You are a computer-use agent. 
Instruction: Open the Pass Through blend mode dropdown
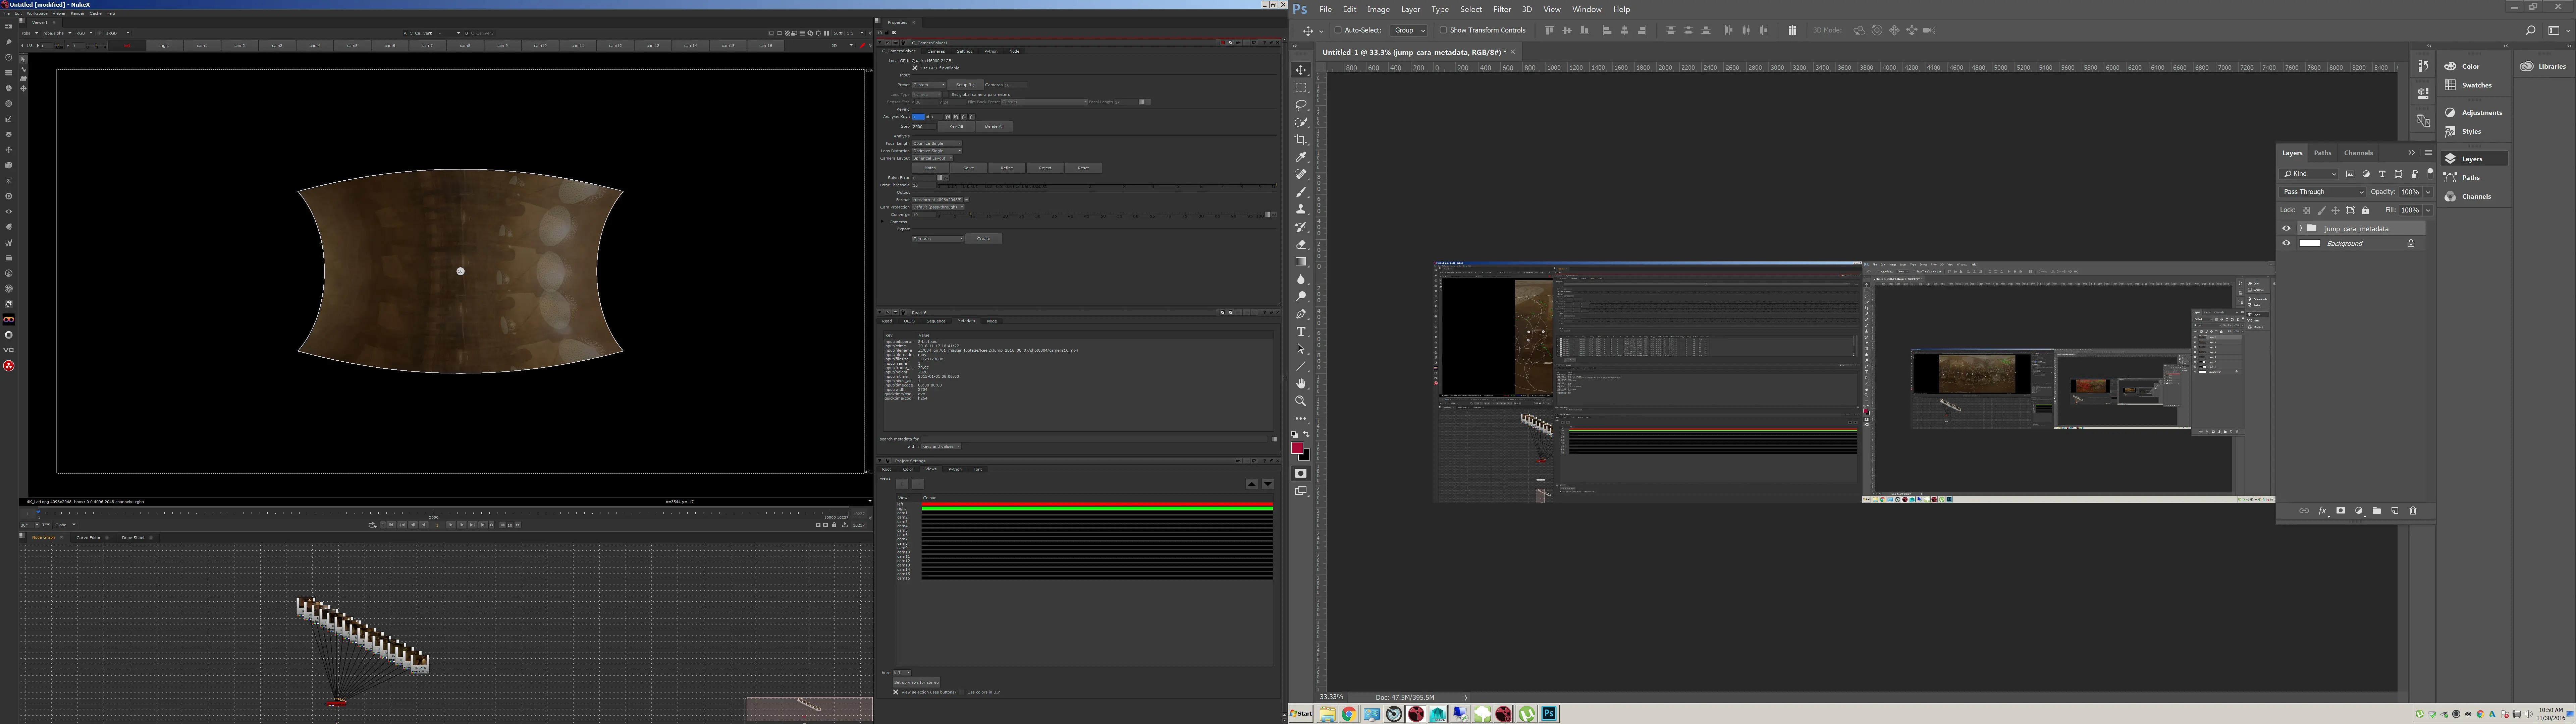click(x=2322, y=192)
